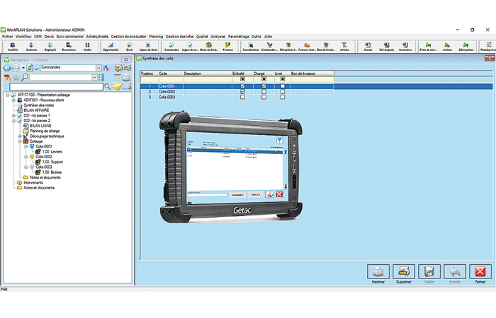
Task: Collapse the AFF17-100 root node
Action: coord(8,95)
